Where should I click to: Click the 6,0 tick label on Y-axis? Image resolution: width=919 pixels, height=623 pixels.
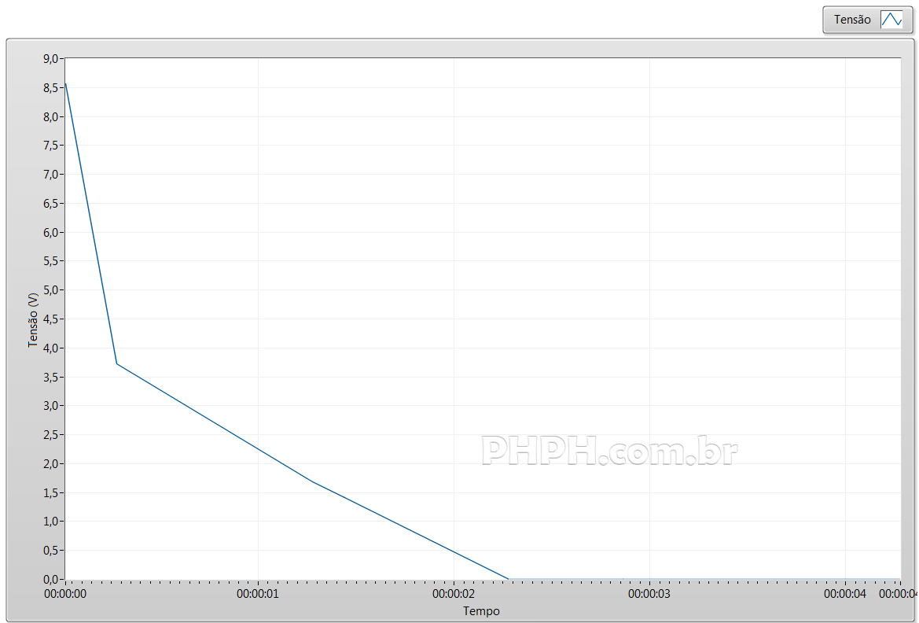click(51, 232)
